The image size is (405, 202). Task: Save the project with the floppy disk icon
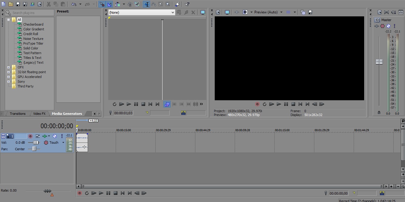pos(18,4)
